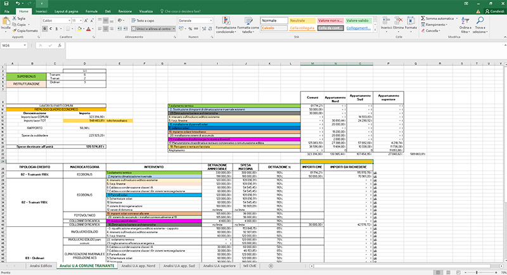
Task: Apply thousands separator style
Action: click(196, 29)
